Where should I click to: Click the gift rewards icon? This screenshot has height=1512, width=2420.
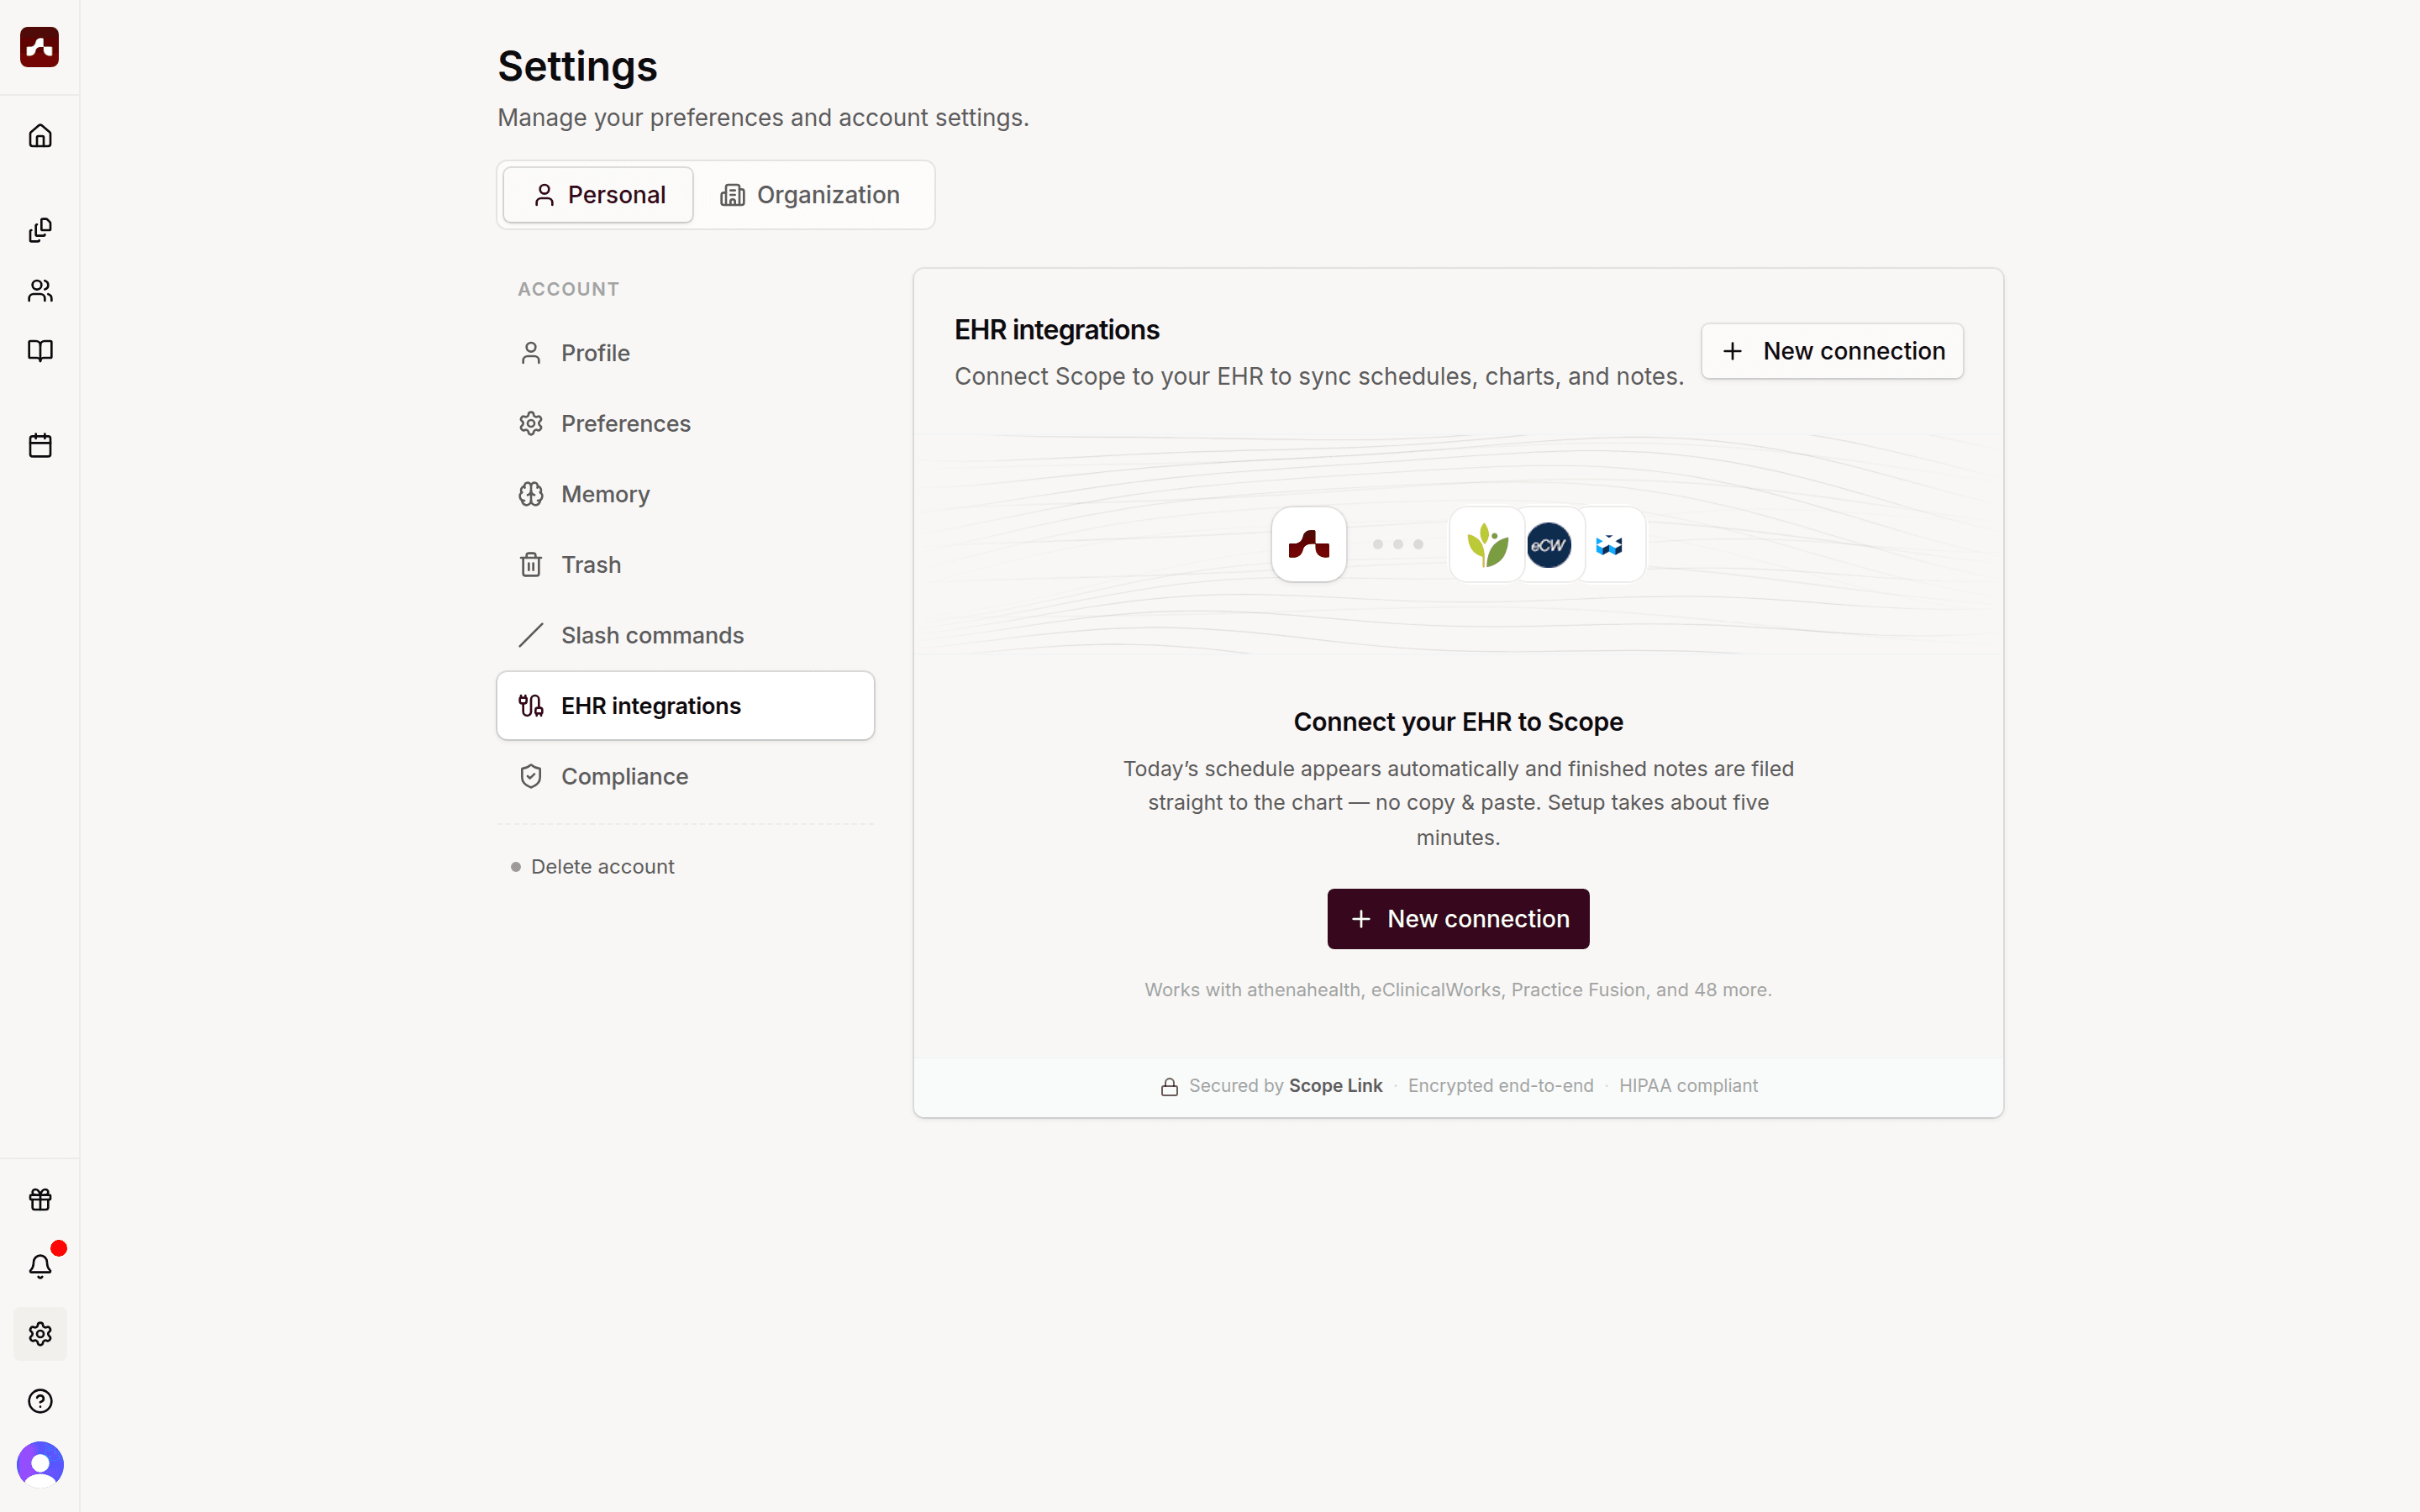pos(40,1199)
